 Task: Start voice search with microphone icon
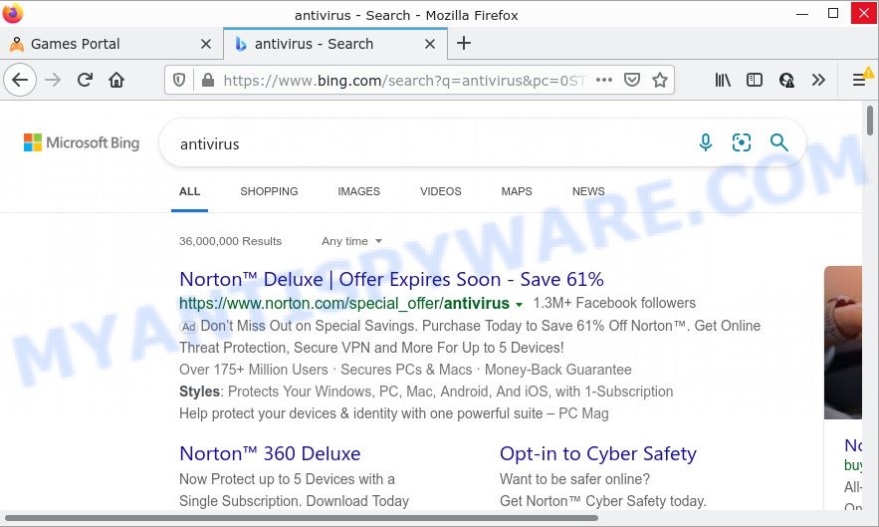706,142
